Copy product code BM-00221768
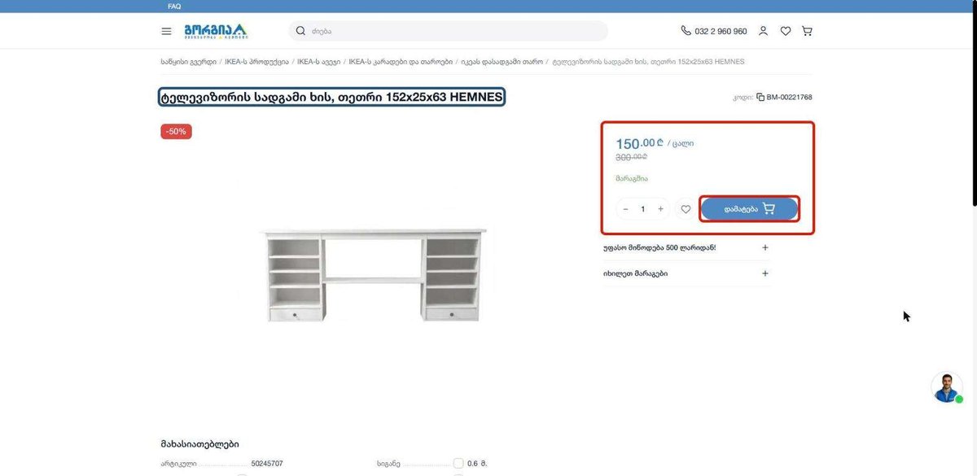This screenshot has width=977, height=476. (760, 98)
